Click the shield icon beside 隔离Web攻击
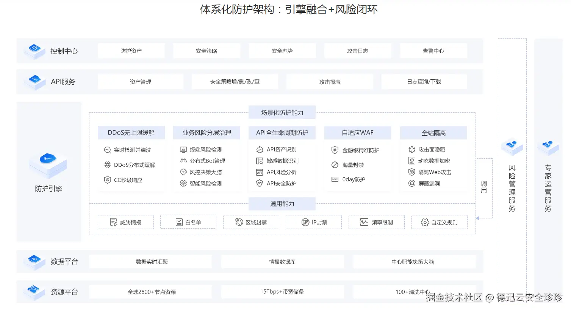571x311 pixels. click(412, 172)
